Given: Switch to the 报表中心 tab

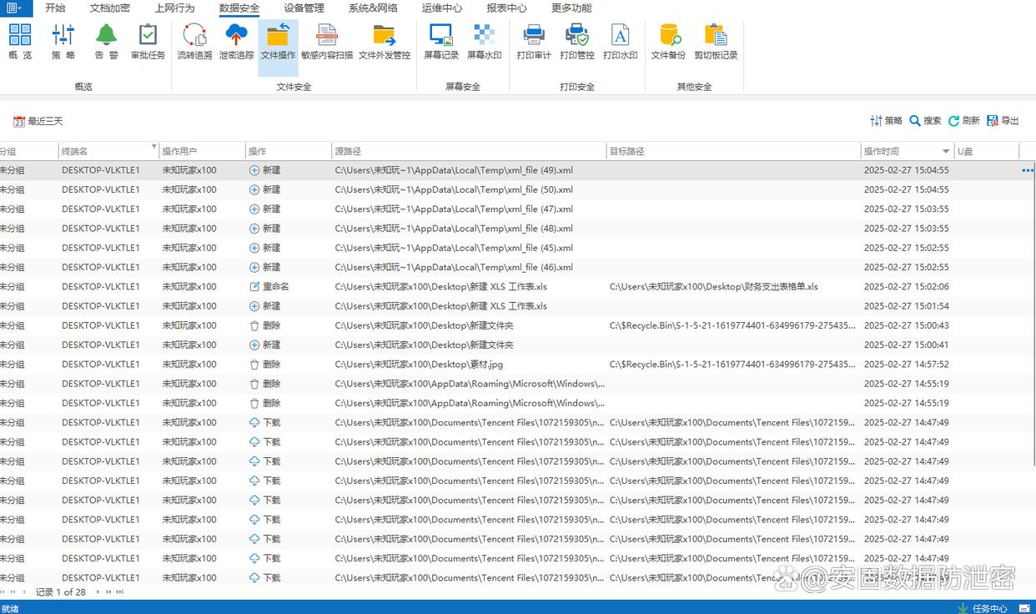Looking at the screenshot, I should 506,8.
